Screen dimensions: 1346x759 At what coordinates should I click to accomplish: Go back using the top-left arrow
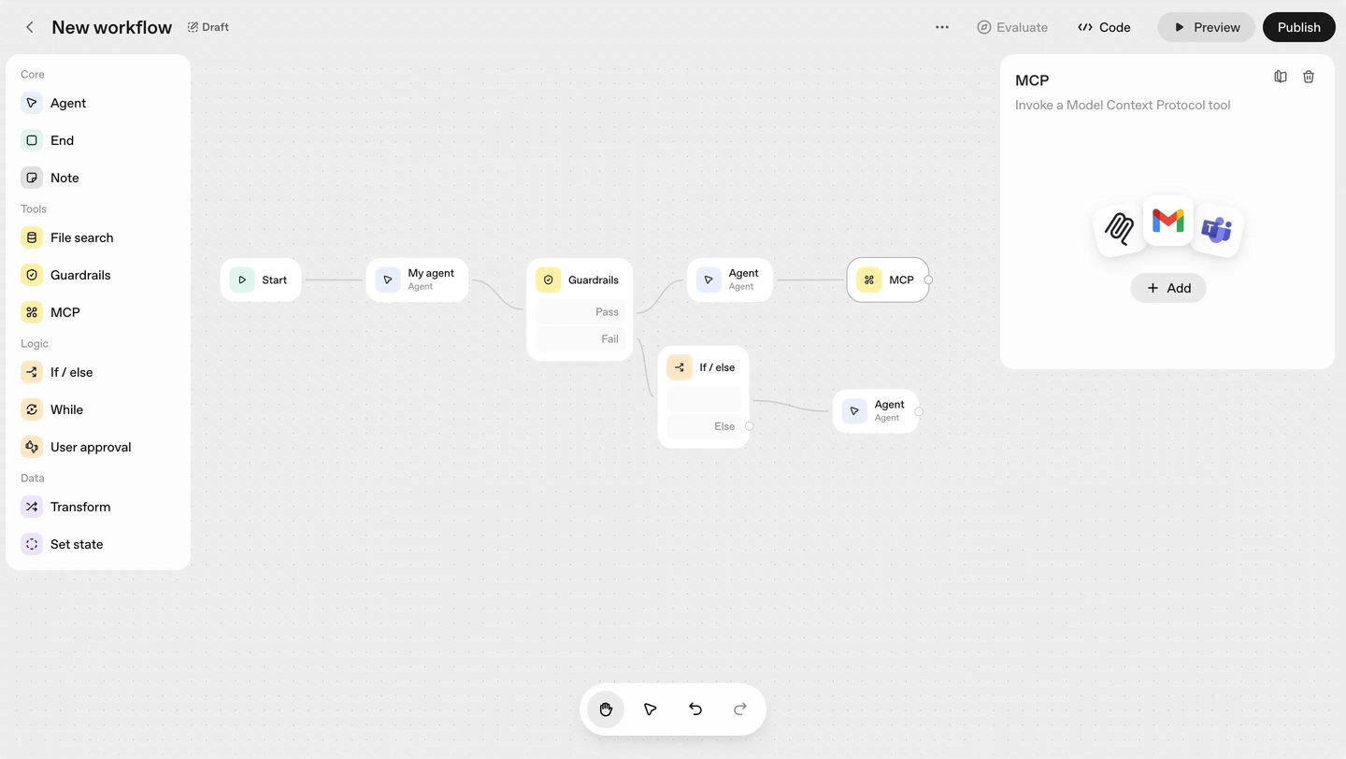click(30, 27)
